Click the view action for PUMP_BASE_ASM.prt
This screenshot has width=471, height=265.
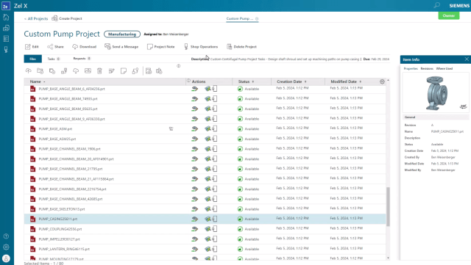point(194,129)
